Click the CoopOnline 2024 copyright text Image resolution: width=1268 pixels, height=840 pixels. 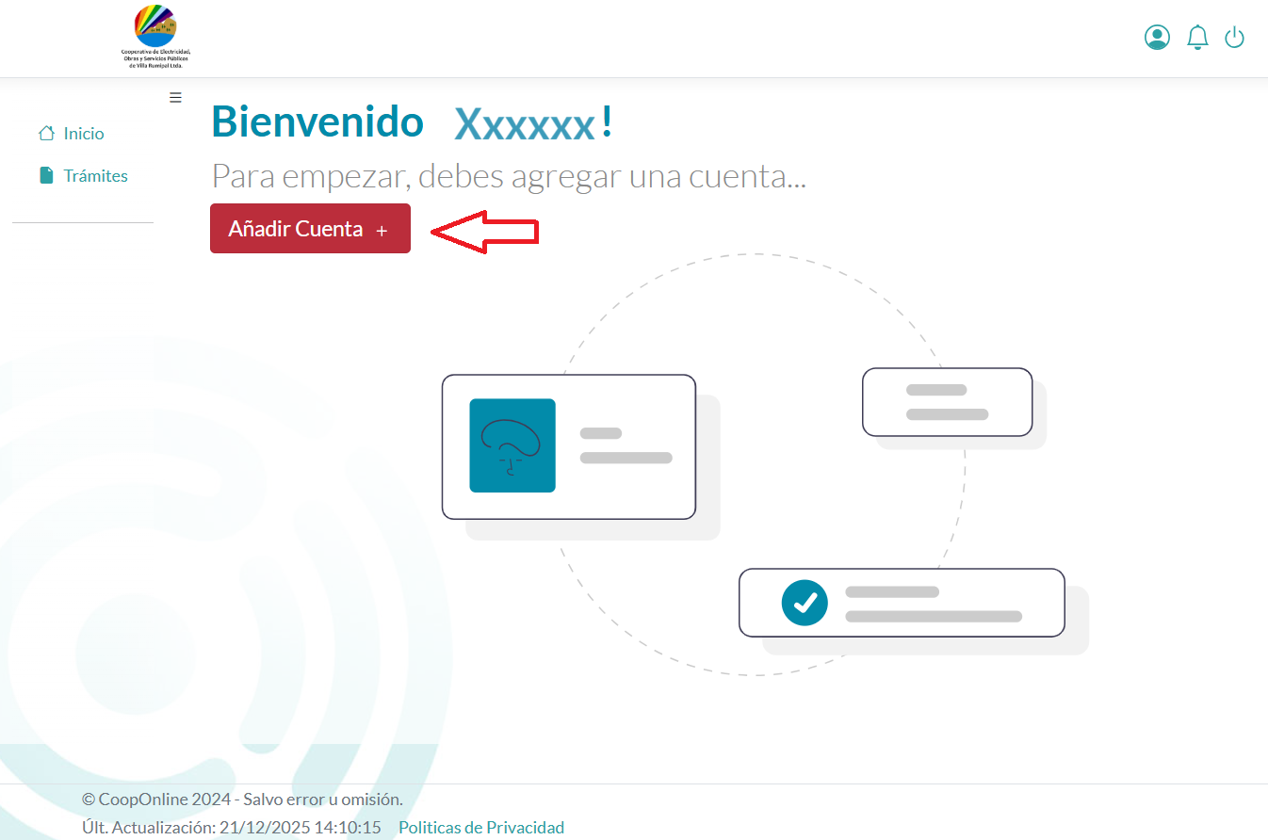click(242, 800)
